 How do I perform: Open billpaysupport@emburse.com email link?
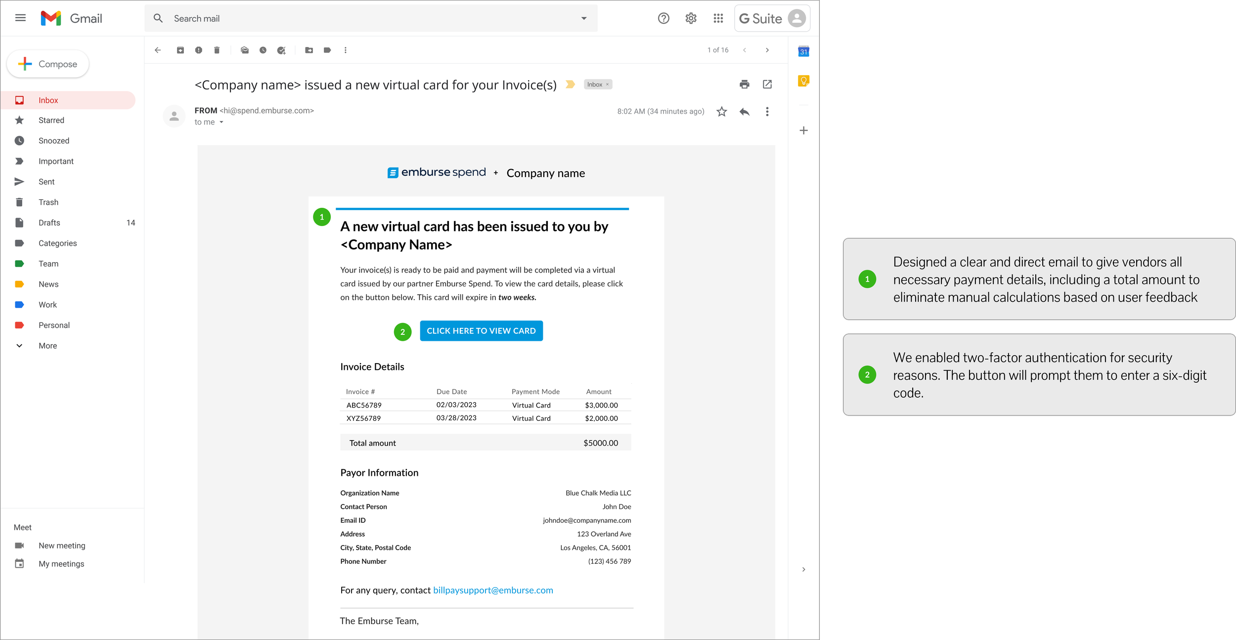493,590
